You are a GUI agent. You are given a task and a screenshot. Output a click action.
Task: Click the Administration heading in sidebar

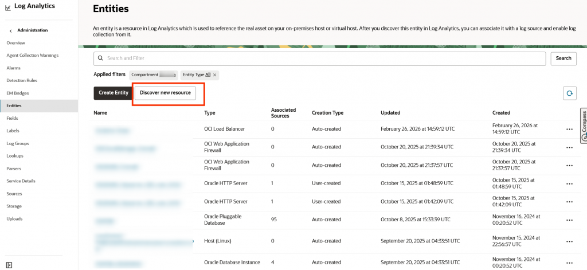tap(33, 30)
